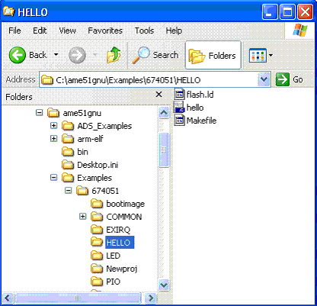
Task: Open the Favorites menu
Action: click(105, 31)
